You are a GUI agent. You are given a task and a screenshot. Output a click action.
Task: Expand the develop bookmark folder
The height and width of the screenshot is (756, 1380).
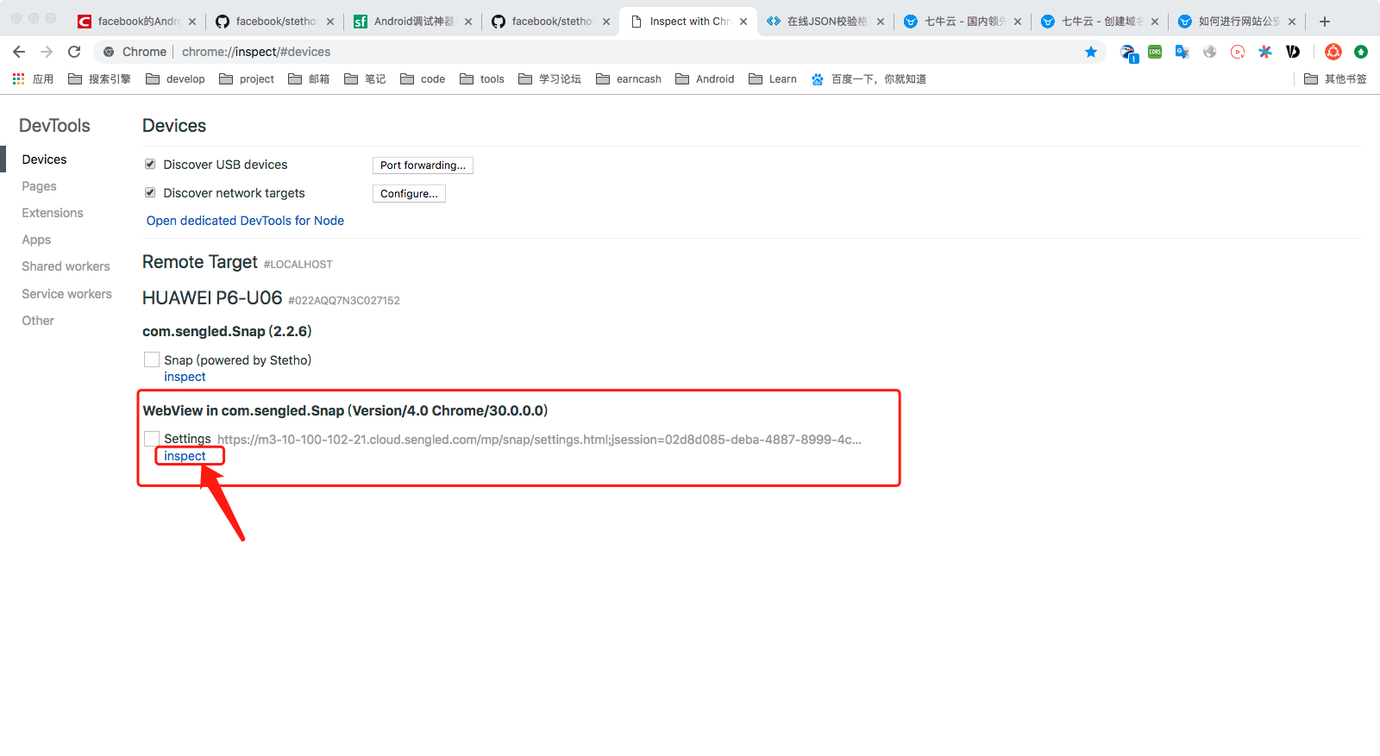point(175,79)
